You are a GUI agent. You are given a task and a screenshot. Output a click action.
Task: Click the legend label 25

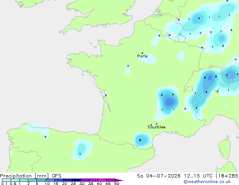73,183
